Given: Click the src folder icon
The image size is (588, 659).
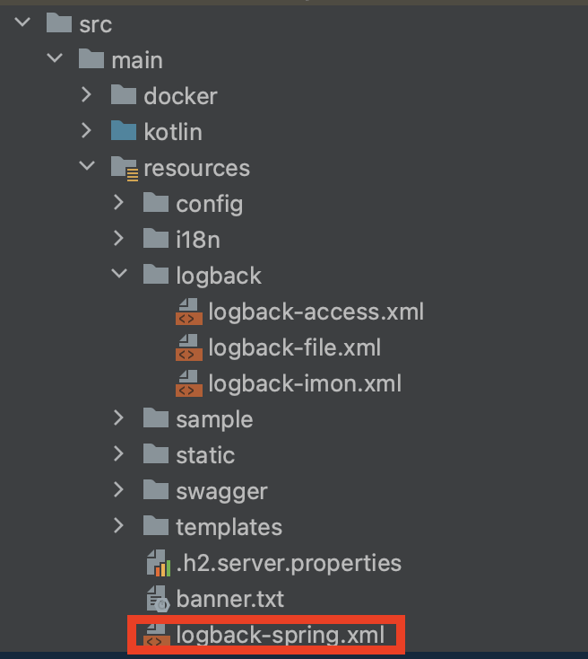Looking at the screenshot, I should point(59,22).
